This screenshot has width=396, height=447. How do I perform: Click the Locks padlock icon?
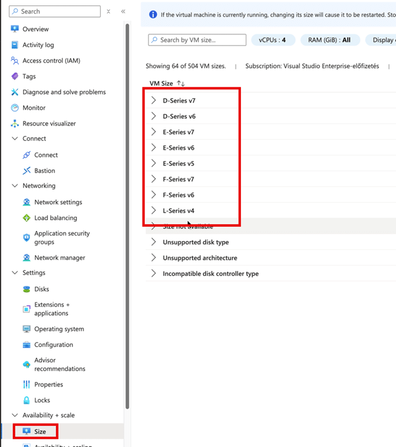click(x=27, y=400)
